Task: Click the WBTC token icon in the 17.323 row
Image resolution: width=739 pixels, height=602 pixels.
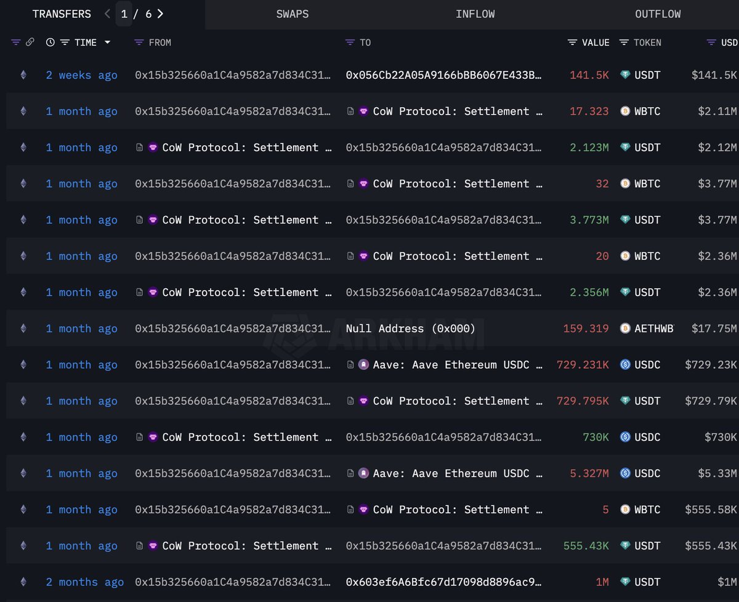Action: (x=625, y=111)
